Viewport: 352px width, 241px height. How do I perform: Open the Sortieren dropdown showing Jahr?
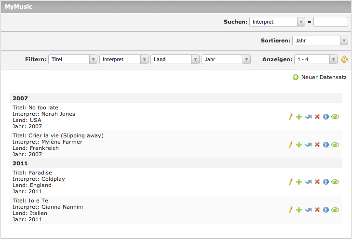point(320,40)
